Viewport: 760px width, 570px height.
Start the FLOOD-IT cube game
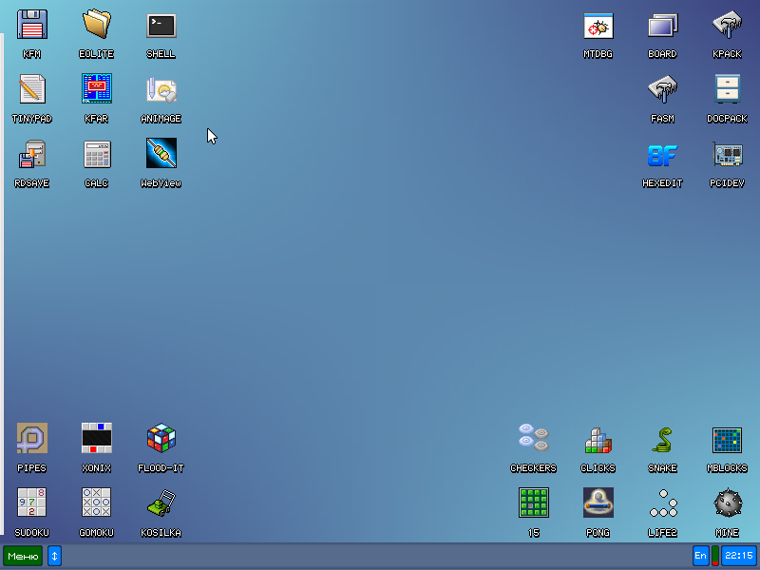coord(161,439)
